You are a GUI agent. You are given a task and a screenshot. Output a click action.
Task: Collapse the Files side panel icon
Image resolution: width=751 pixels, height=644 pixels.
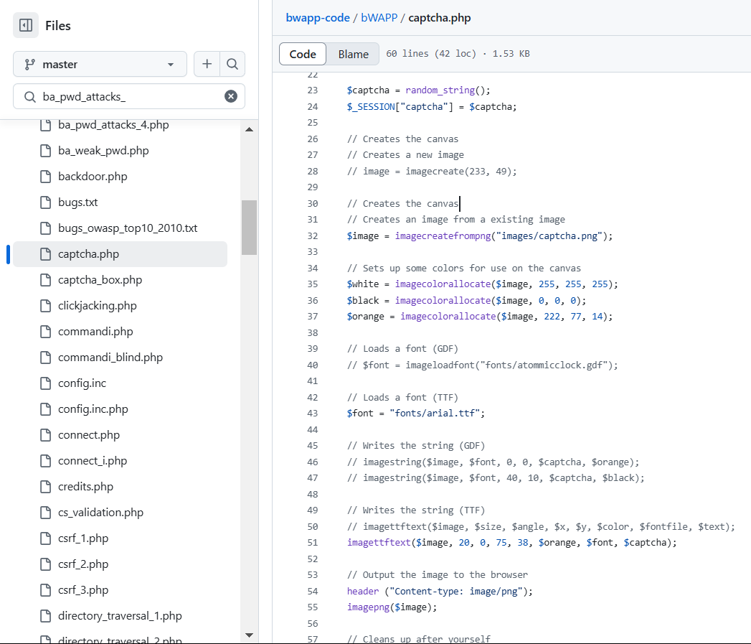click(26, 26)
